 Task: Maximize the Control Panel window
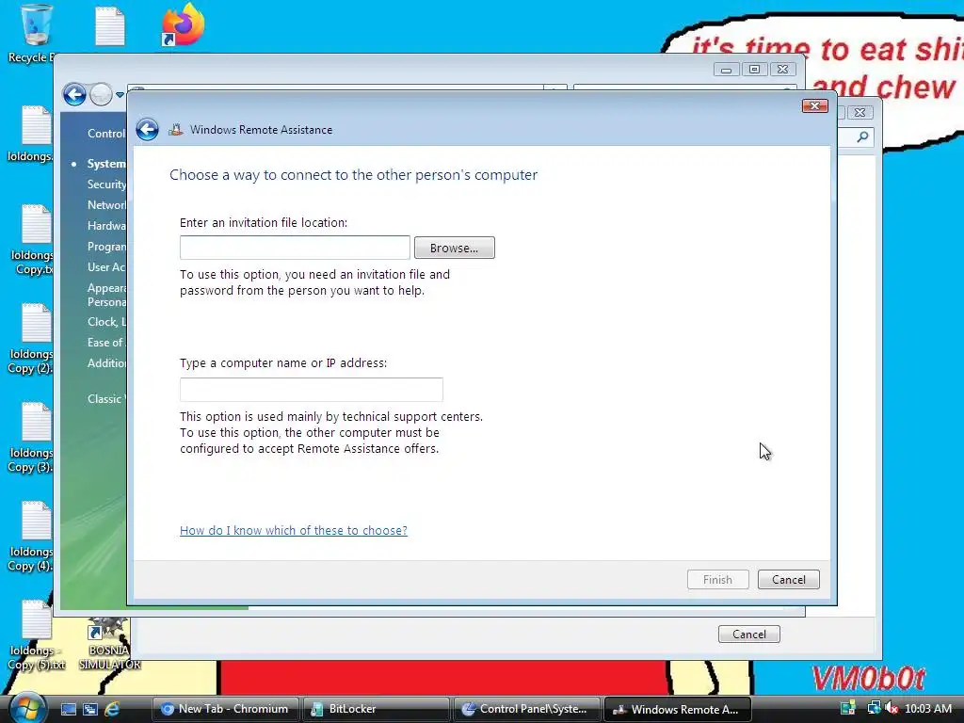pyautogui.click(x=754, y=70)
